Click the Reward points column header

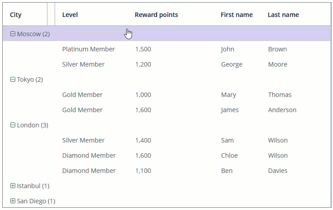coord(156,15)
